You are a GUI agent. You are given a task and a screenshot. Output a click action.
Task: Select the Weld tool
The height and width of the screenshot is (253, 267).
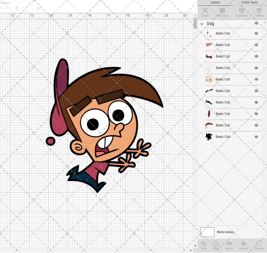[216, 245]
